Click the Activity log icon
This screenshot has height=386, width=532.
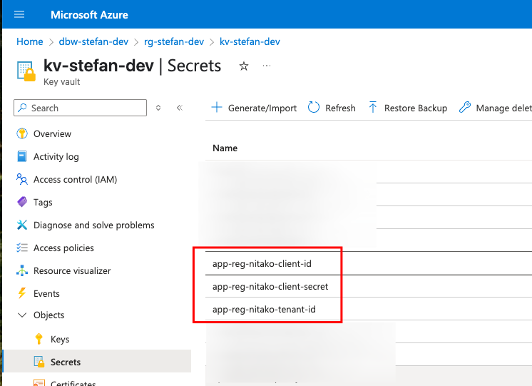point(21,156)
